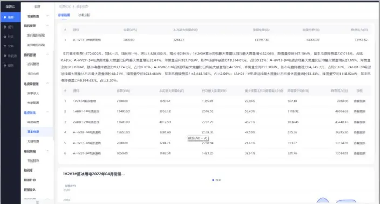The image size is (380, 204).
Task: Click the diagnosis summary paragraph text
Action: point(216,67)
